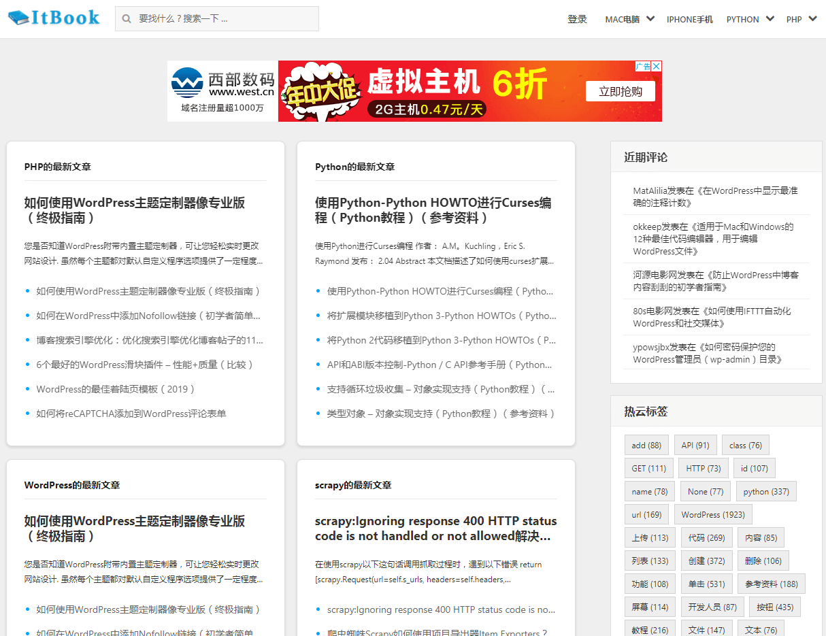The image size is (826, 636).
Task: Expand the PYTHON menu chevron
Action: point(770,18)
